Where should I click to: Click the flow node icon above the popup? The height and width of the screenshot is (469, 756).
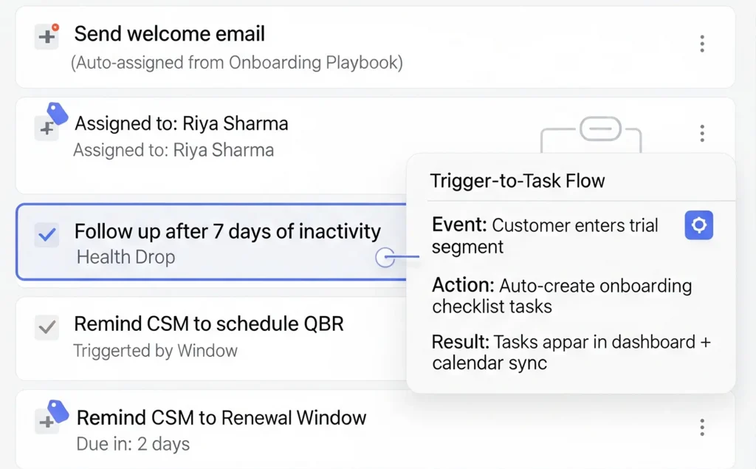tap(600, 130)
